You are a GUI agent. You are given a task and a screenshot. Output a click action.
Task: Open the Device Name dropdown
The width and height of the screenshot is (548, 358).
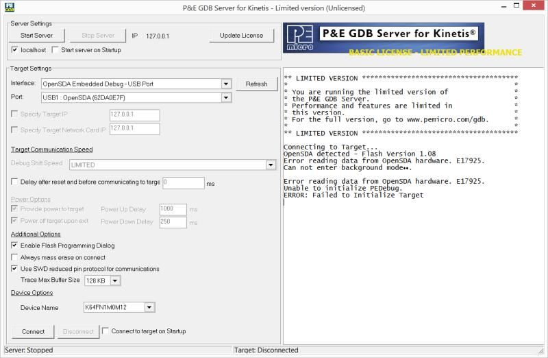(x=149, y=307)
